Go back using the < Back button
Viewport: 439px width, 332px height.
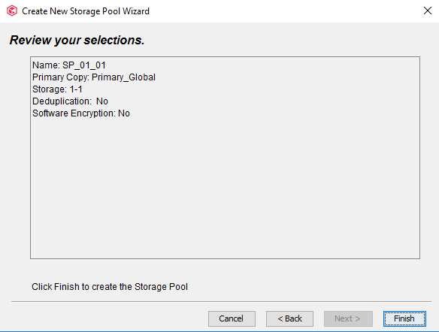pos(289,318)
